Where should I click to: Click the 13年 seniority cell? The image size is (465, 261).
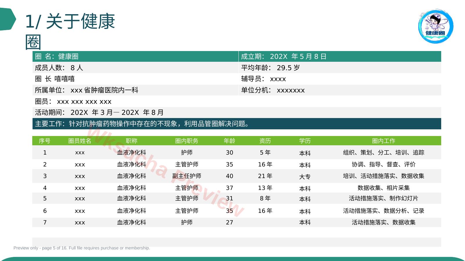[265, 188]
